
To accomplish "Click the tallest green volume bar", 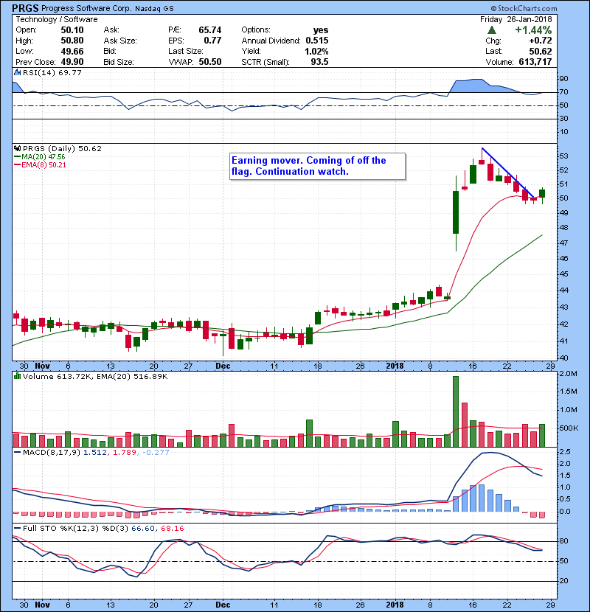I will pos(456,411).
